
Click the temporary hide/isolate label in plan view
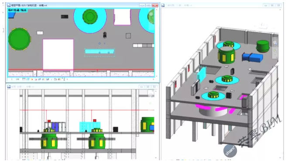click(x=17, y=10)
